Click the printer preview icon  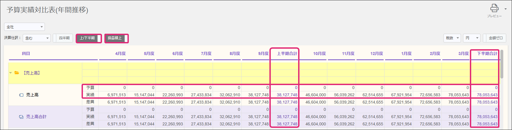494,8
